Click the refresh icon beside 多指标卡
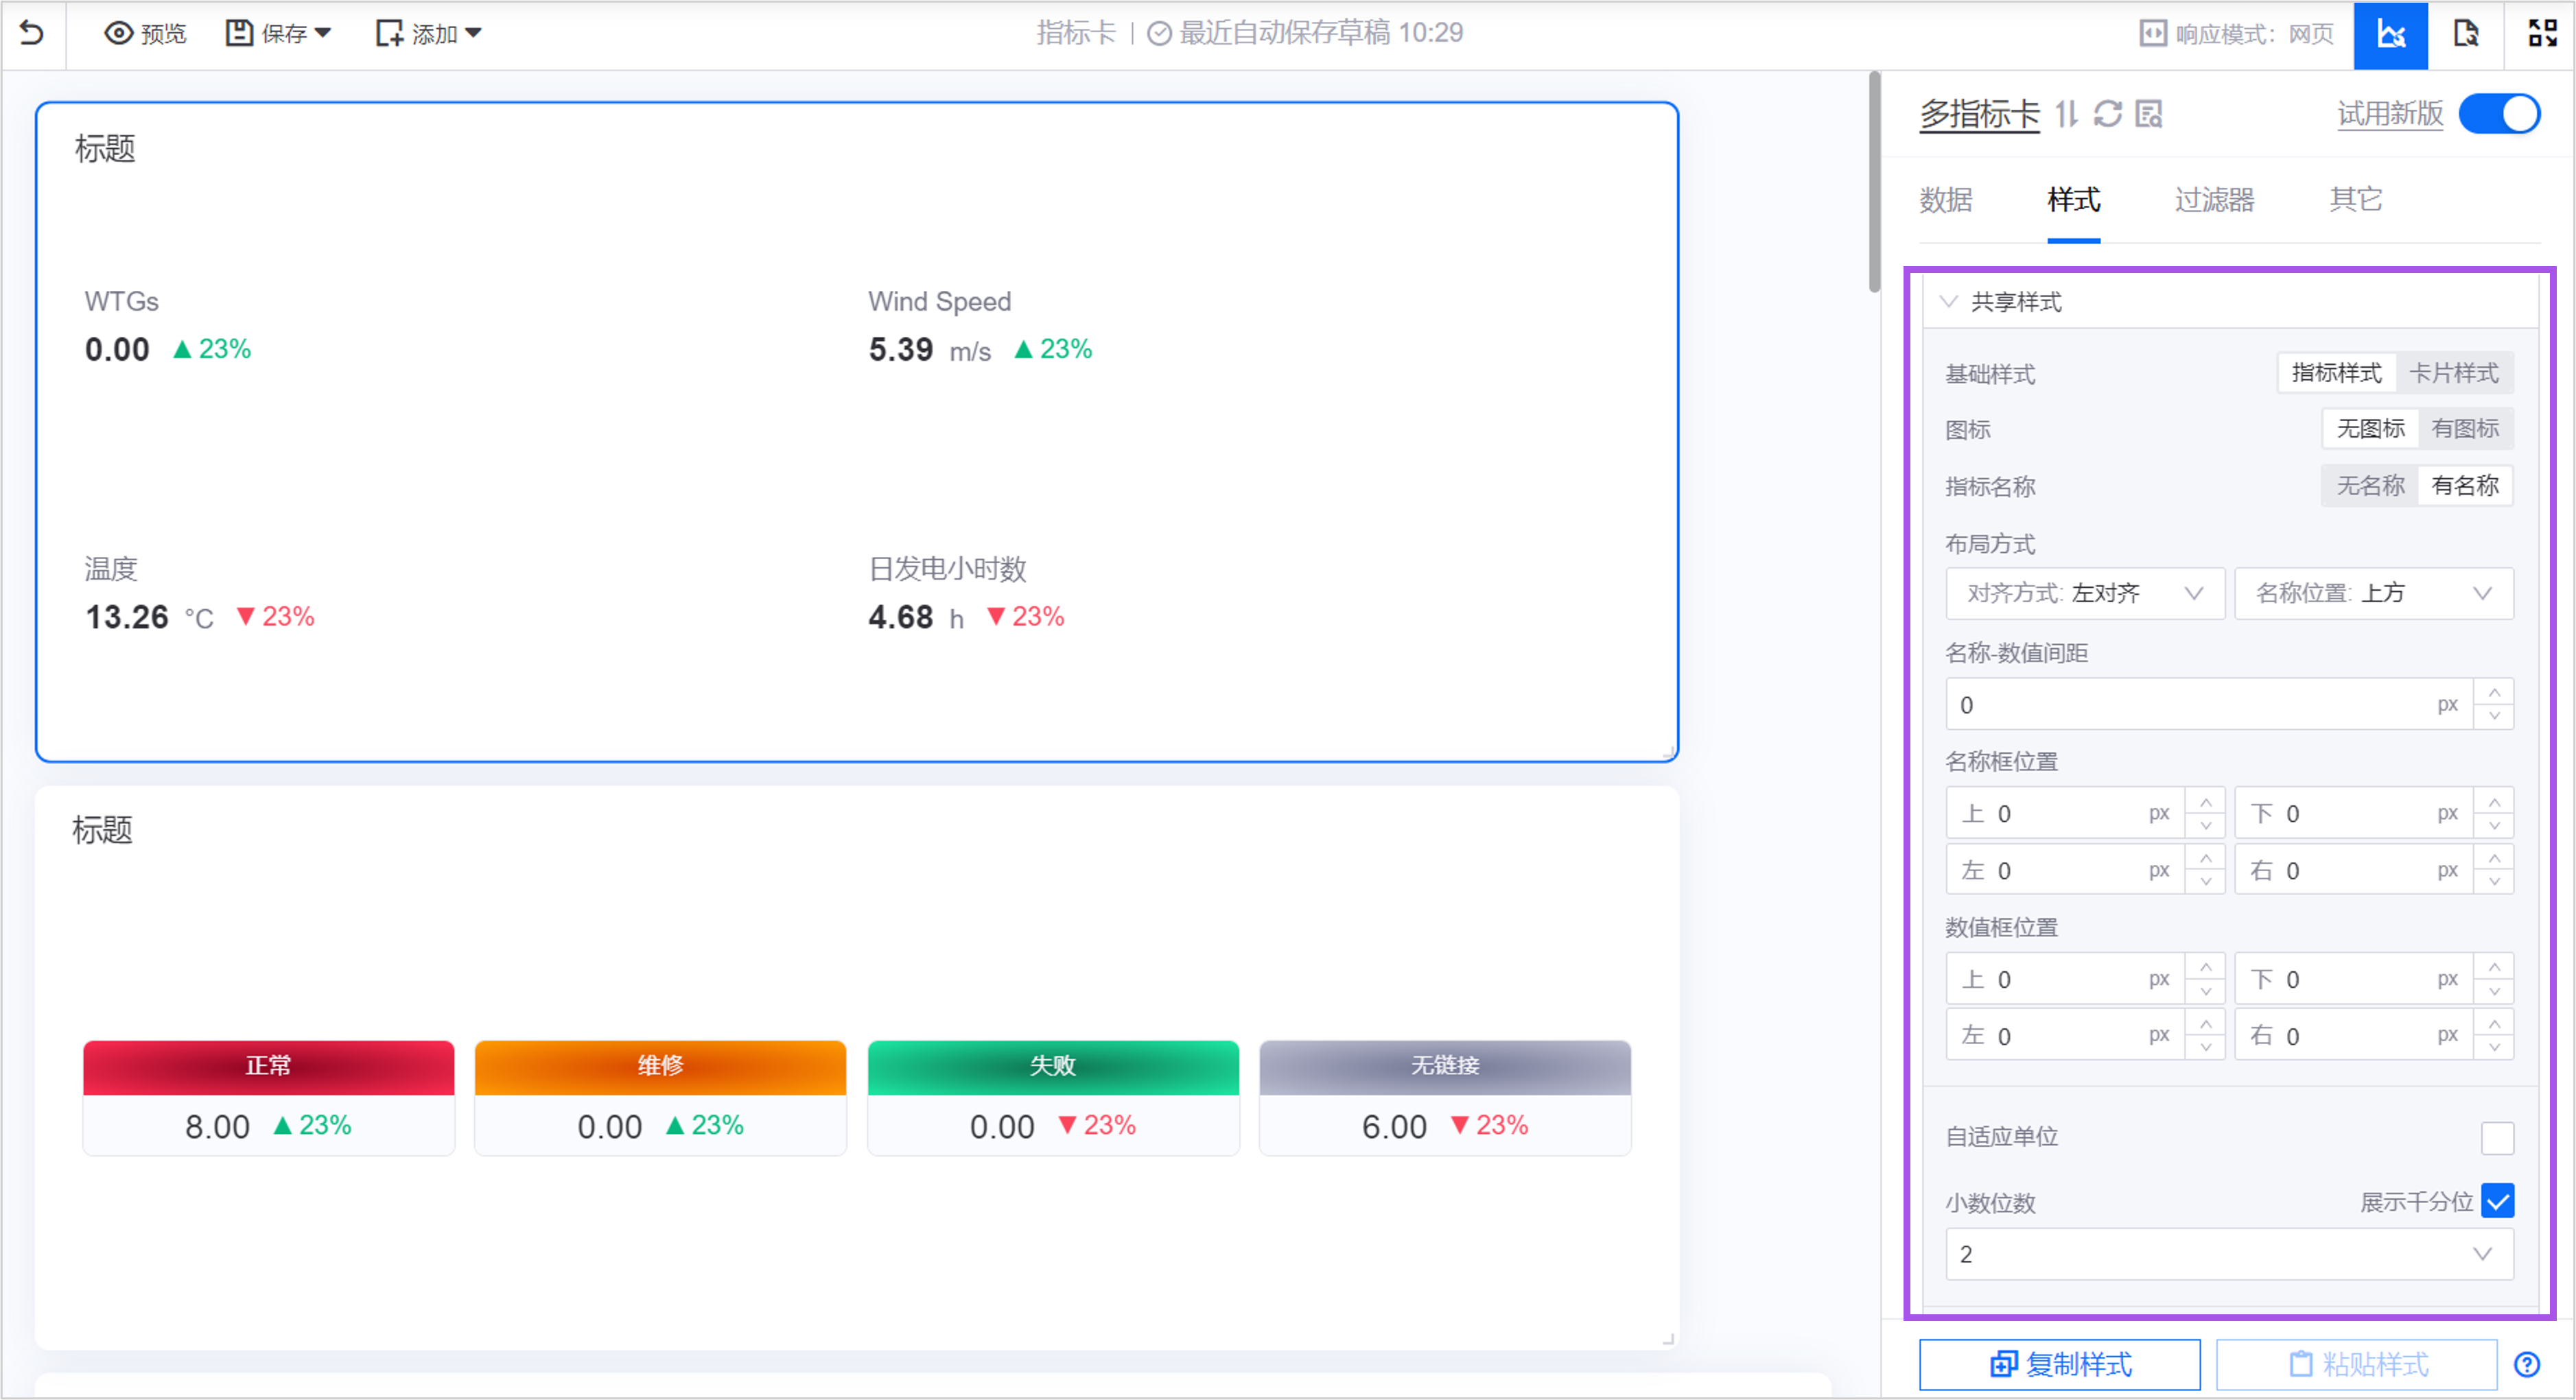This screenshot has height=1400, width=2576. tap(2108, 115)
